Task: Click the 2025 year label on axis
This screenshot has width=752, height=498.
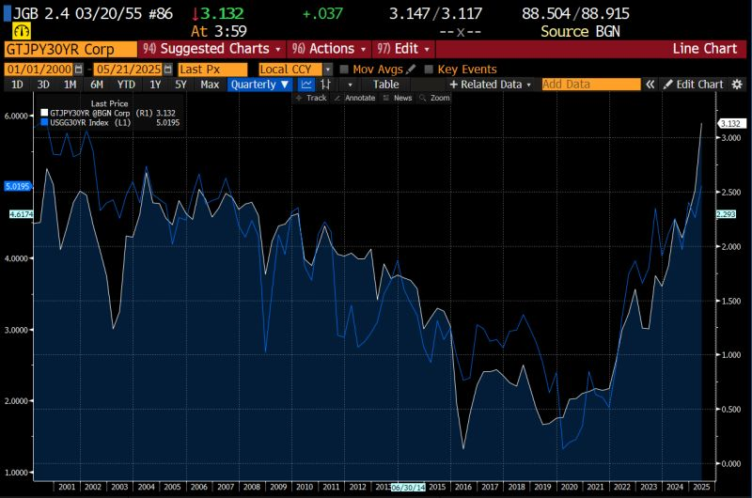Action: coord(701,487)
